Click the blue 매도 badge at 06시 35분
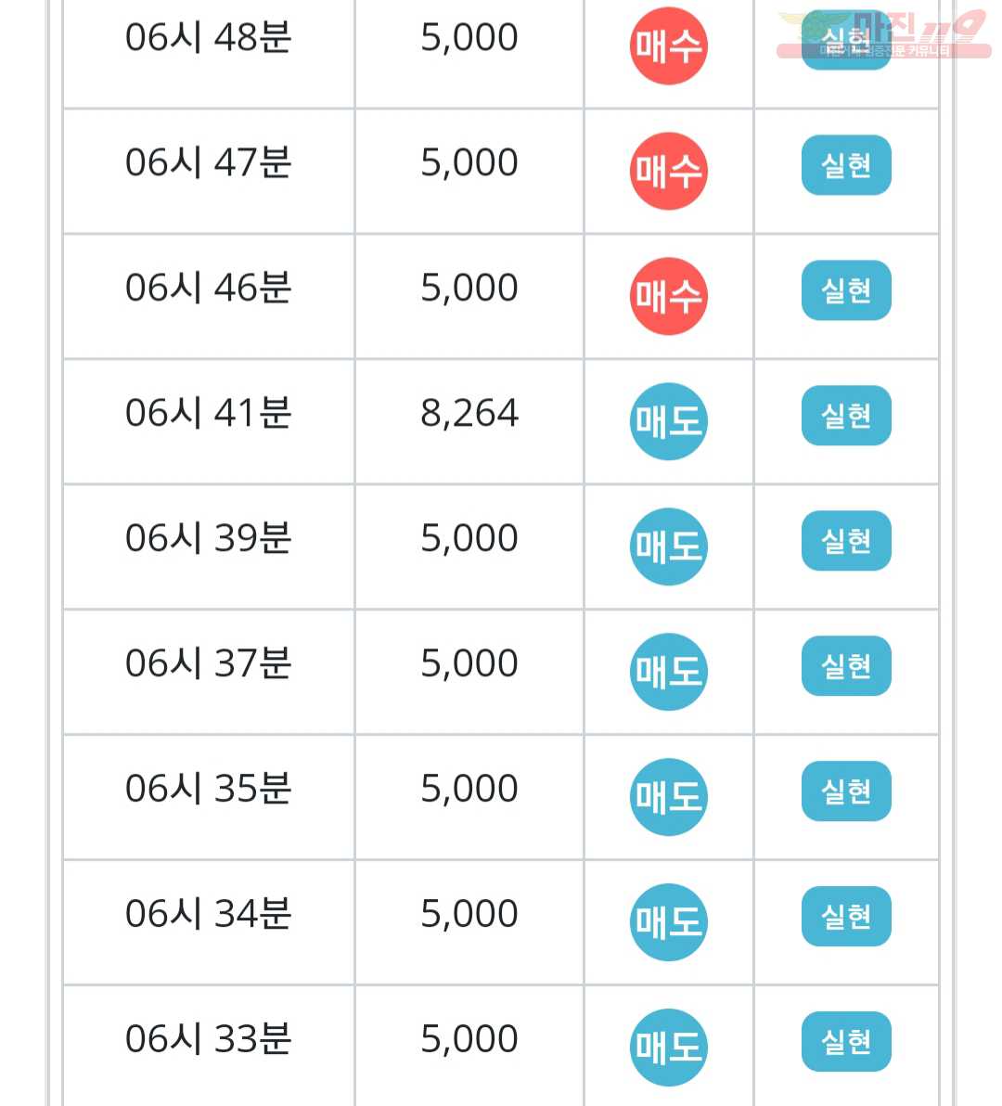Screen dimensions: 1002x1106 point(669,797)
